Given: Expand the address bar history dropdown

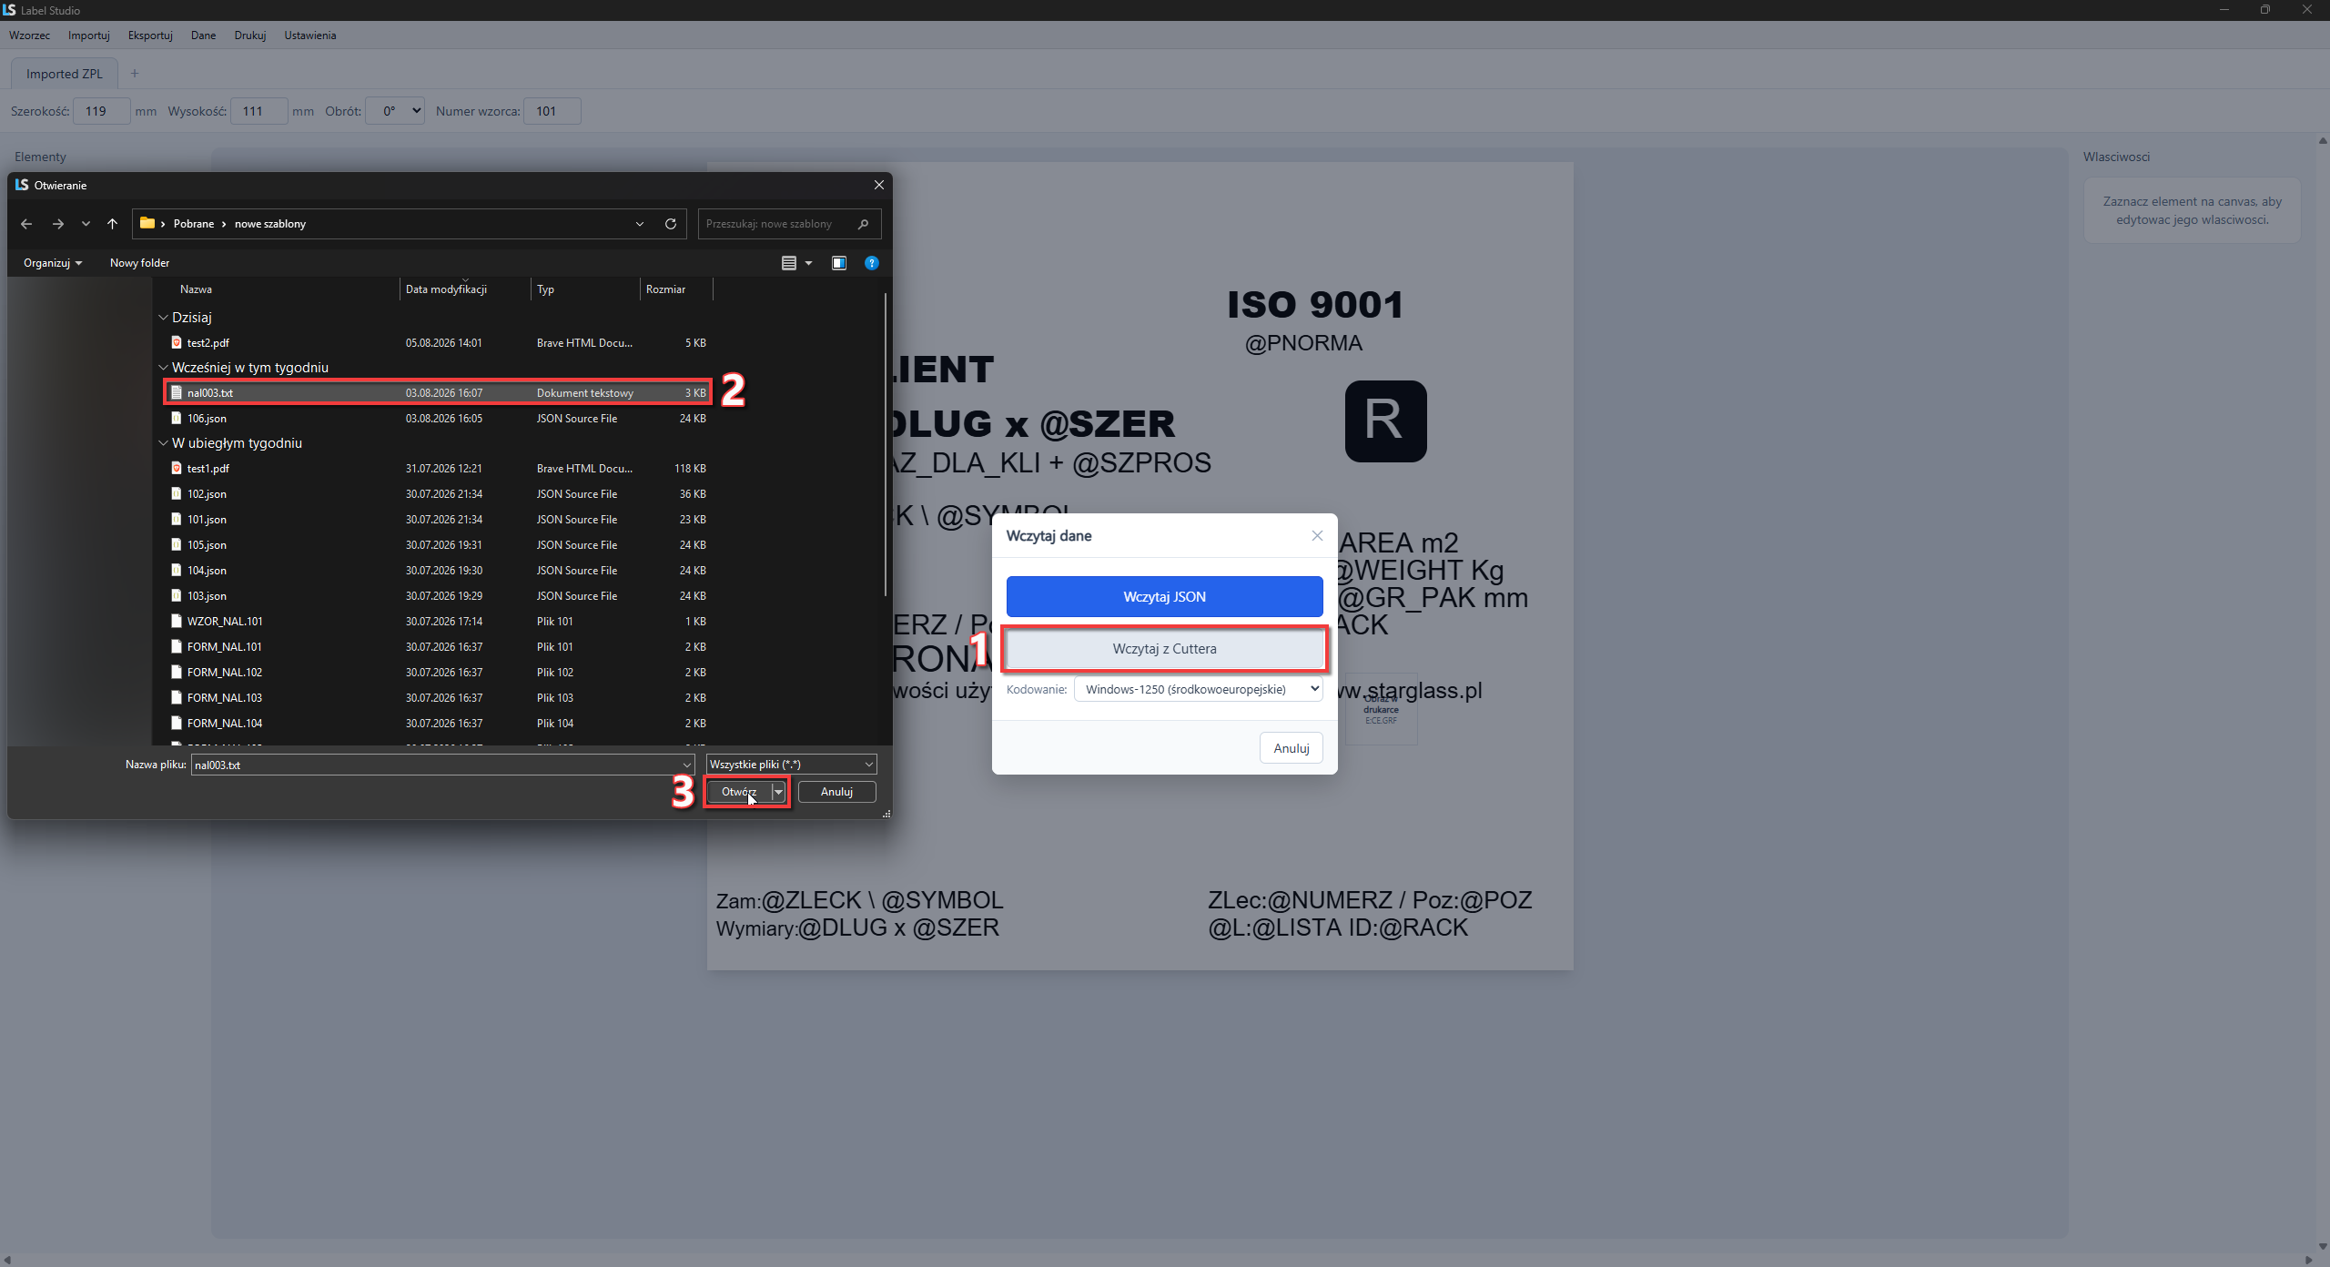Looking at the screenshot, I should 640,224.
